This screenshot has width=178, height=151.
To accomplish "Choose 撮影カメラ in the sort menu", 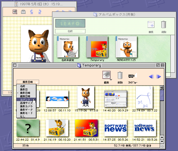I will pyautogui.click(x=26, y=106).
